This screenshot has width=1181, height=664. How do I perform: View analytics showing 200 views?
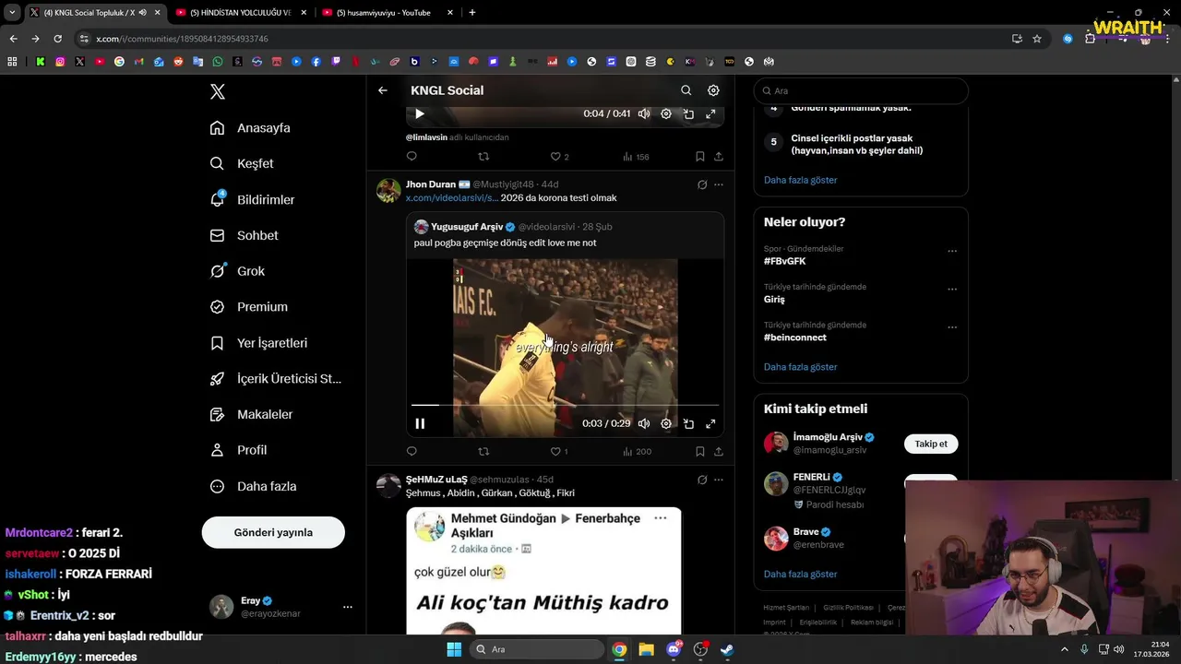pyautogui.click(x=637, y=452)
